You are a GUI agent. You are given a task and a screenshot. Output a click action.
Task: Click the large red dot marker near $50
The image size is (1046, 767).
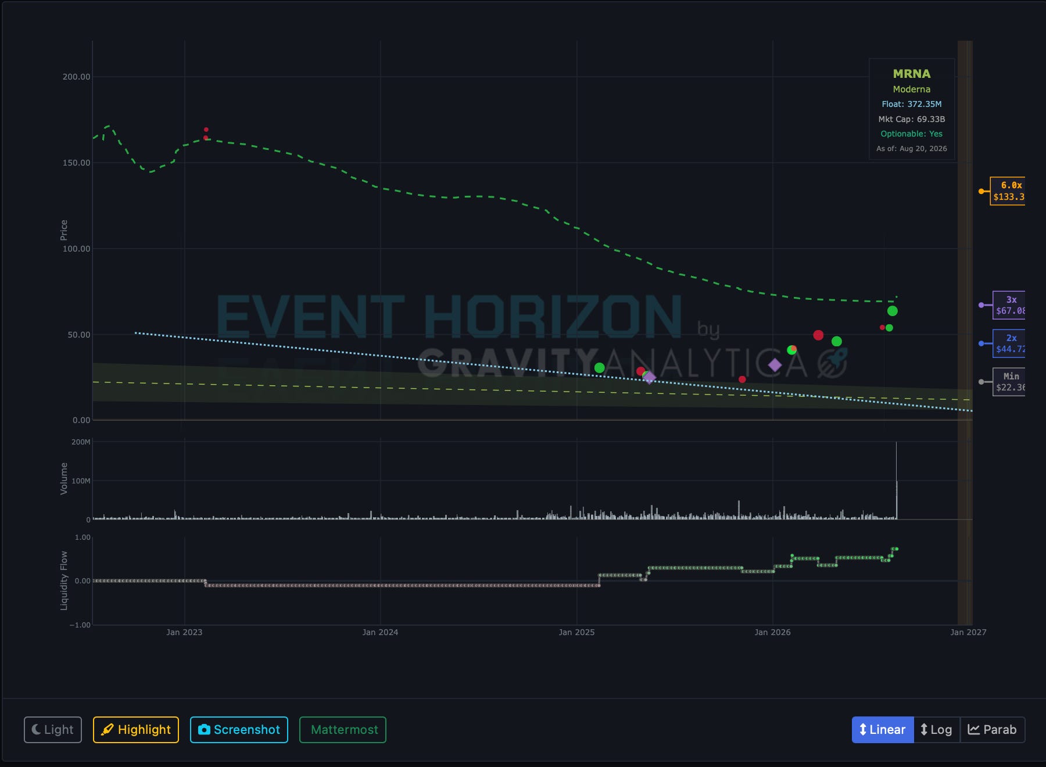818,335
